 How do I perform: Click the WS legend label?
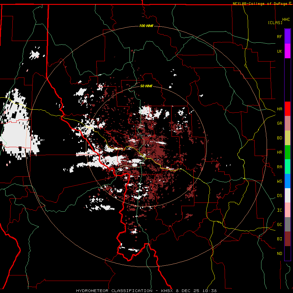coord(279,181)
